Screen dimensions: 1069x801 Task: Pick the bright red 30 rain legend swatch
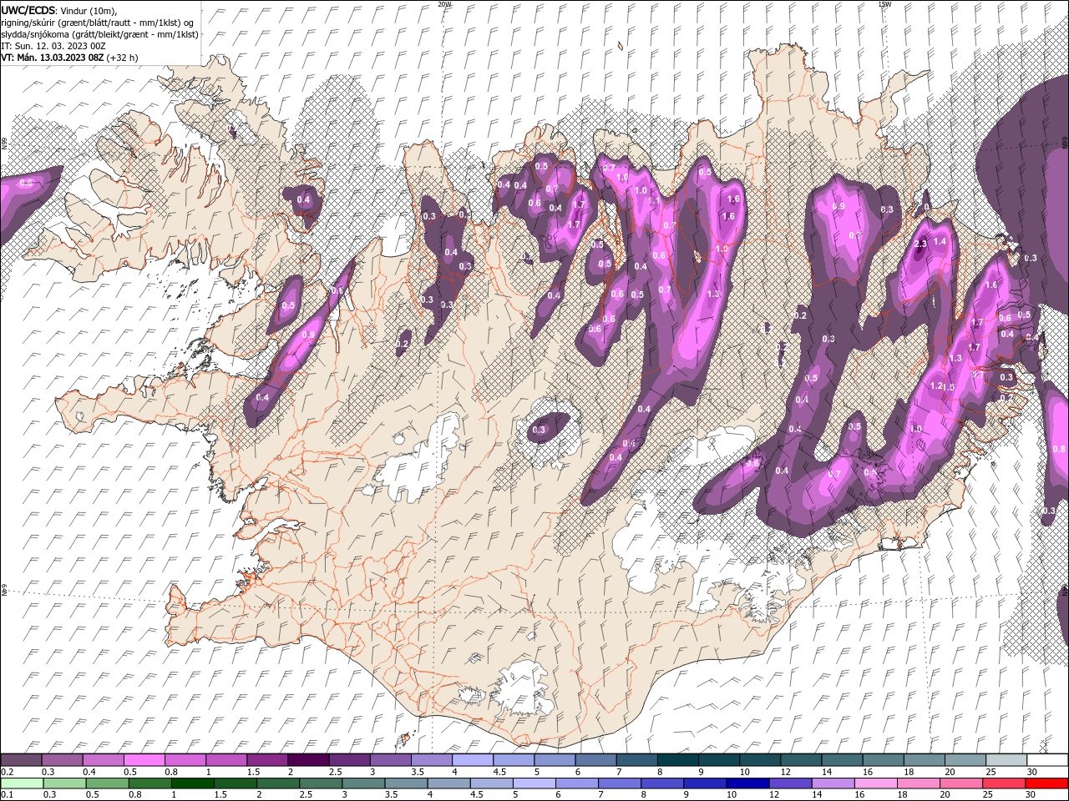click(1047, 783)
